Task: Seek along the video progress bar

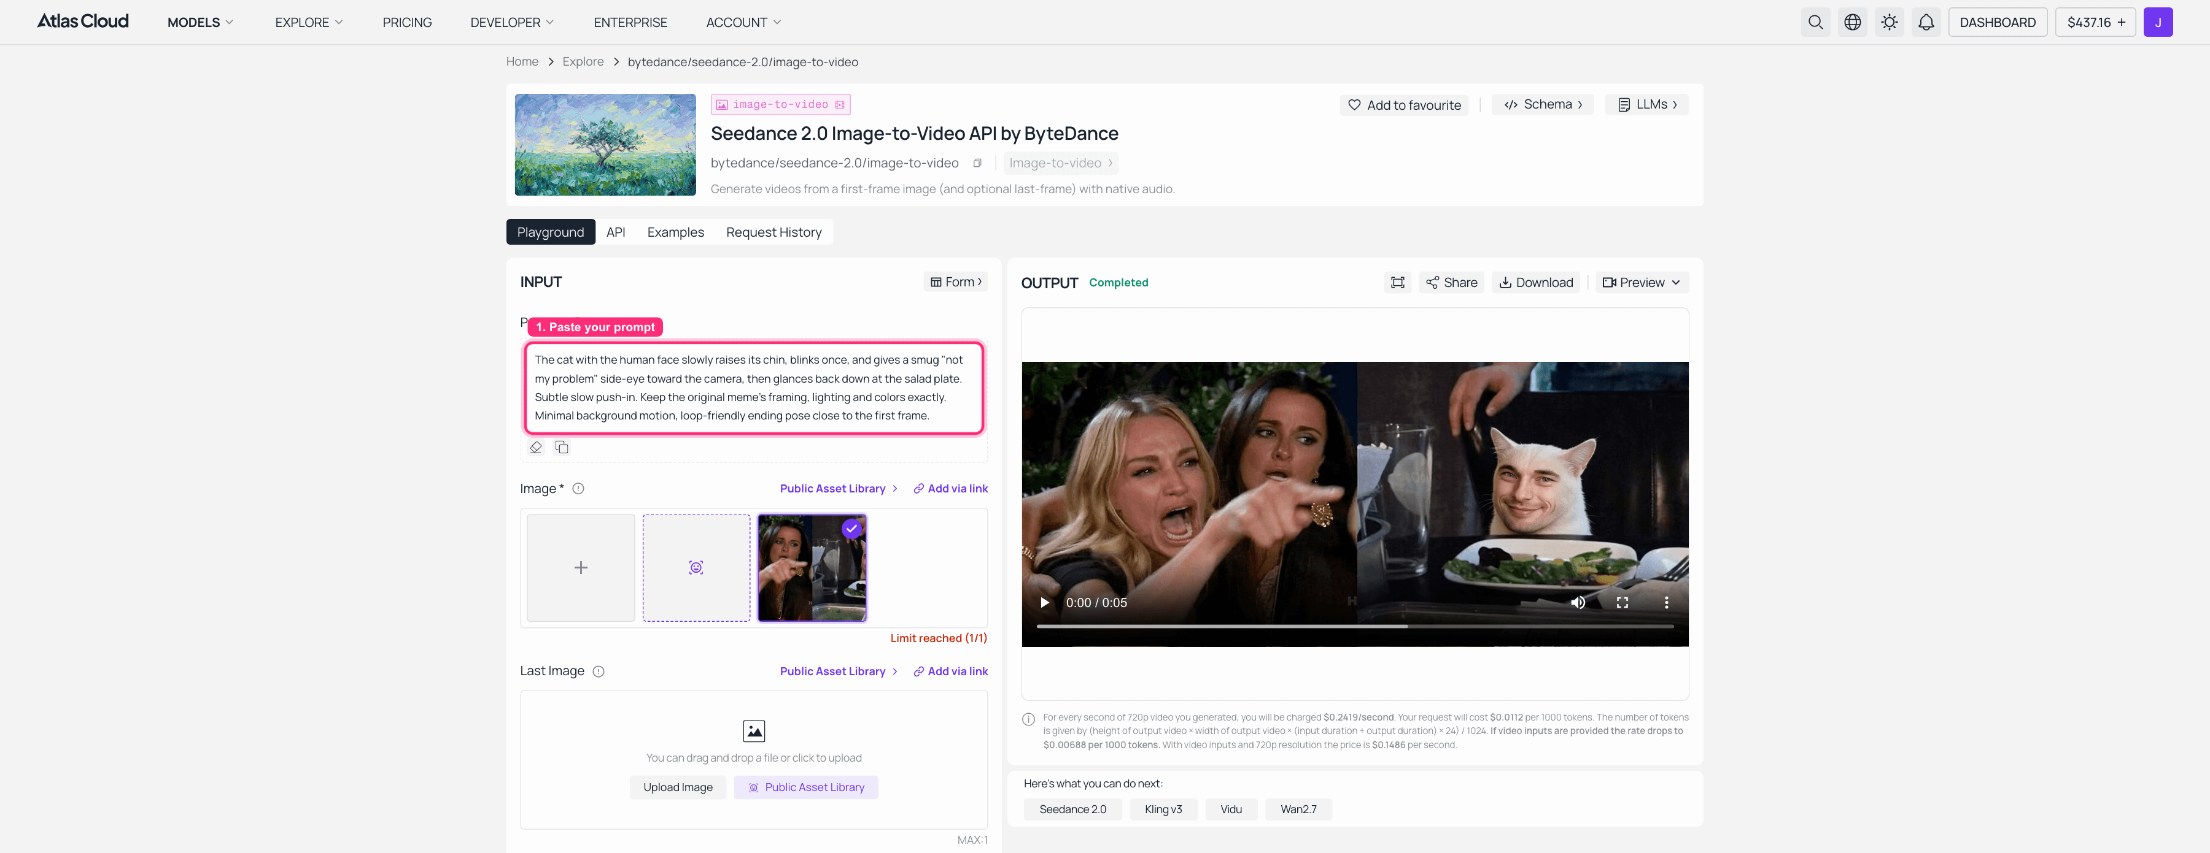Action: pos(1355,627)
